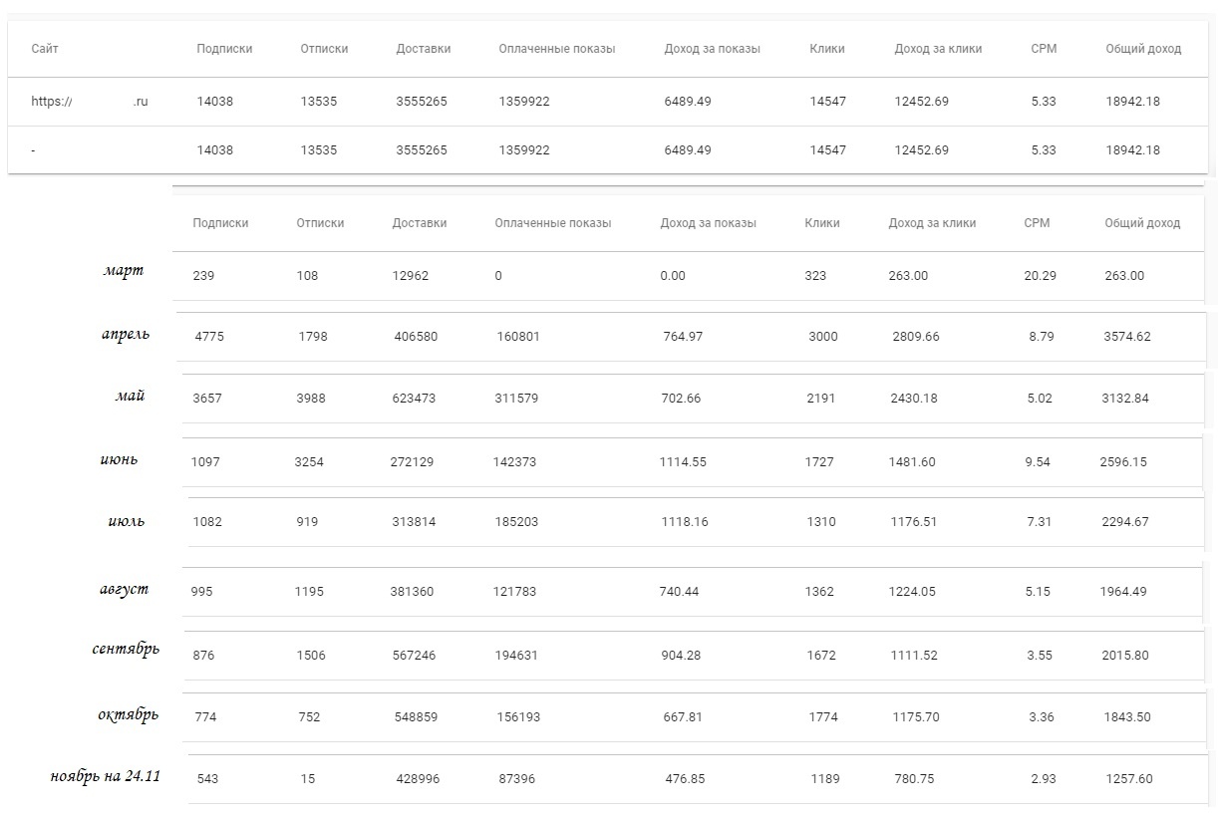Viewport: 1218px width, 821px height.
Task: Select the dash cell in totals row
Action: 34,150
